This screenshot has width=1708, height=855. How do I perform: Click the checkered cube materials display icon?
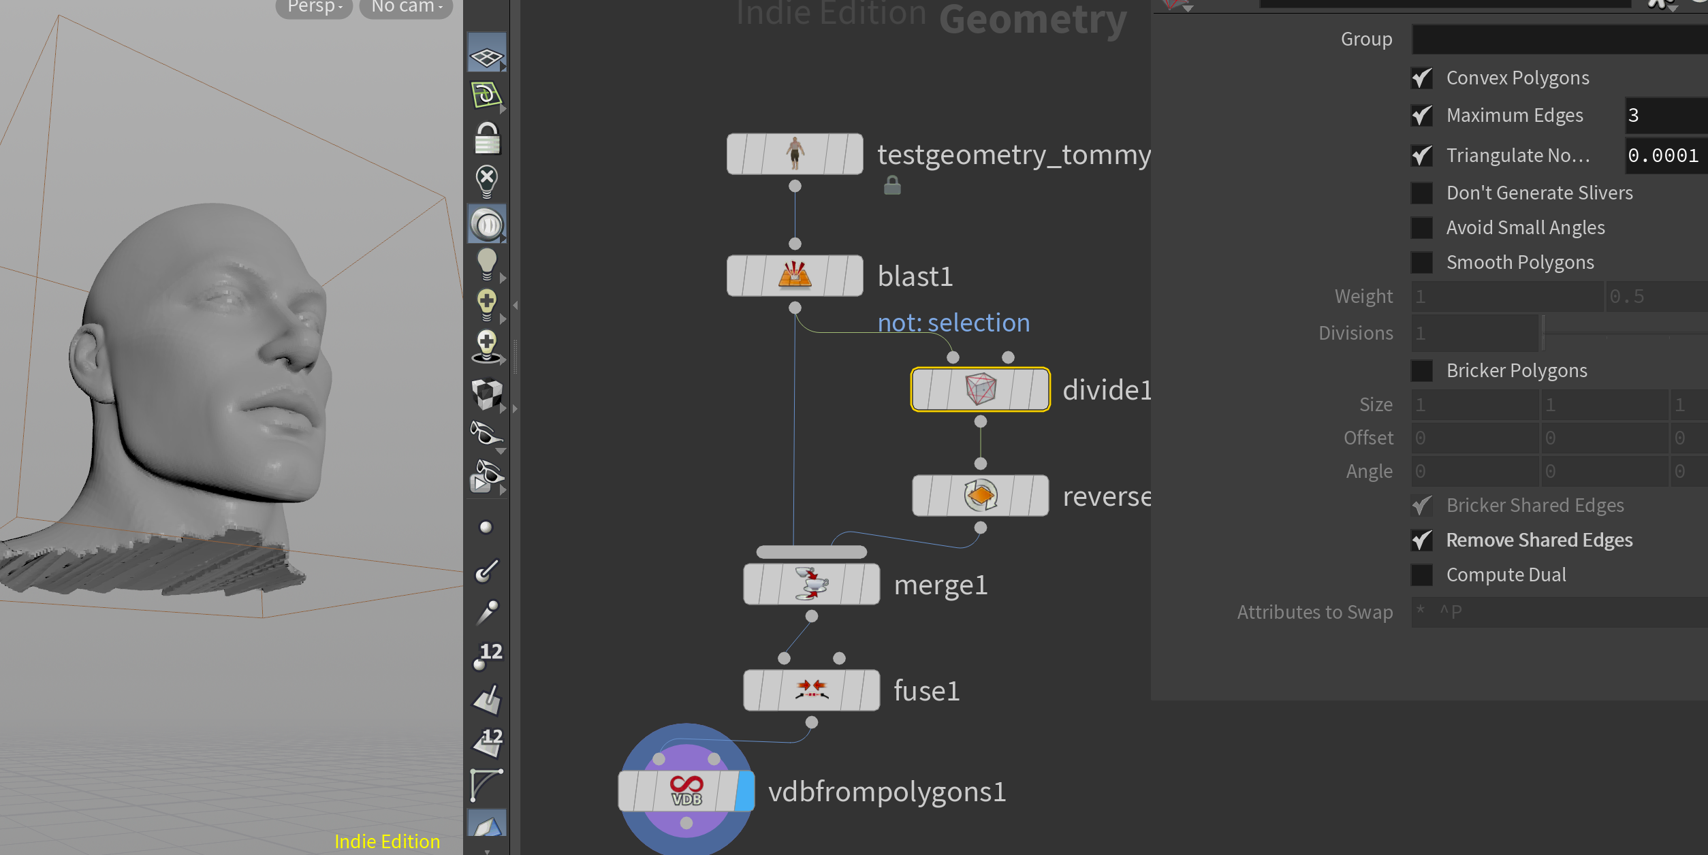(x=486, y=393)
